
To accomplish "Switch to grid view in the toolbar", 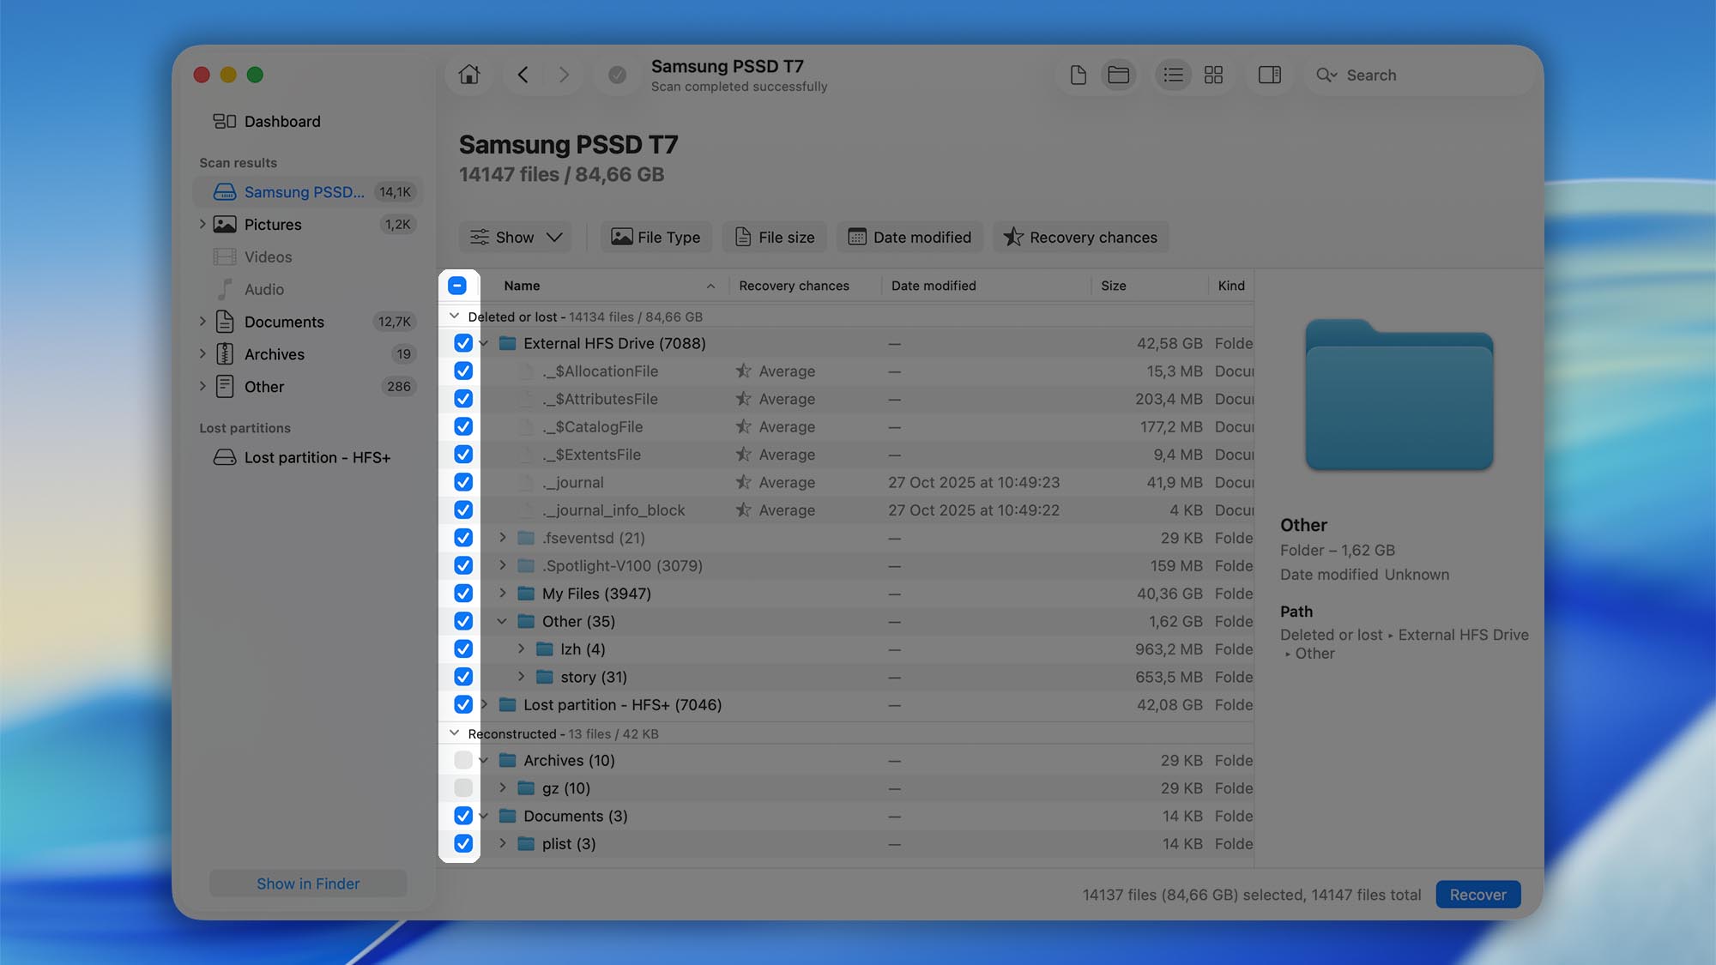I will click(x=1213, y=75).
